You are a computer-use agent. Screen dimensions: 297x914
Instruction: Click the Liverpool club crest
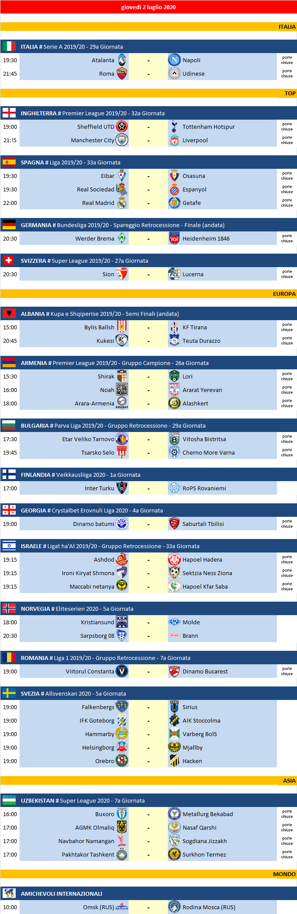tap(174, 140)
